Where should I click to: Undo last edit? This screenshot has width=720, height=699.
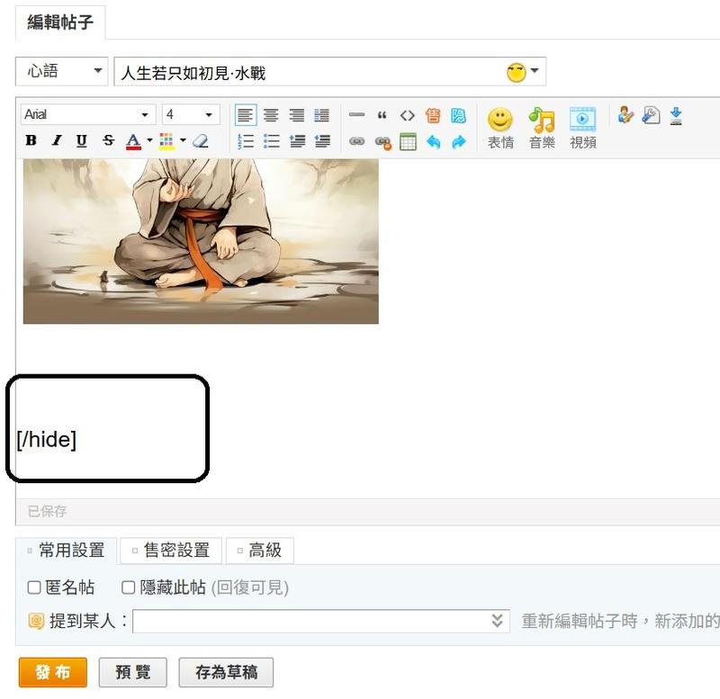point(433,142)
